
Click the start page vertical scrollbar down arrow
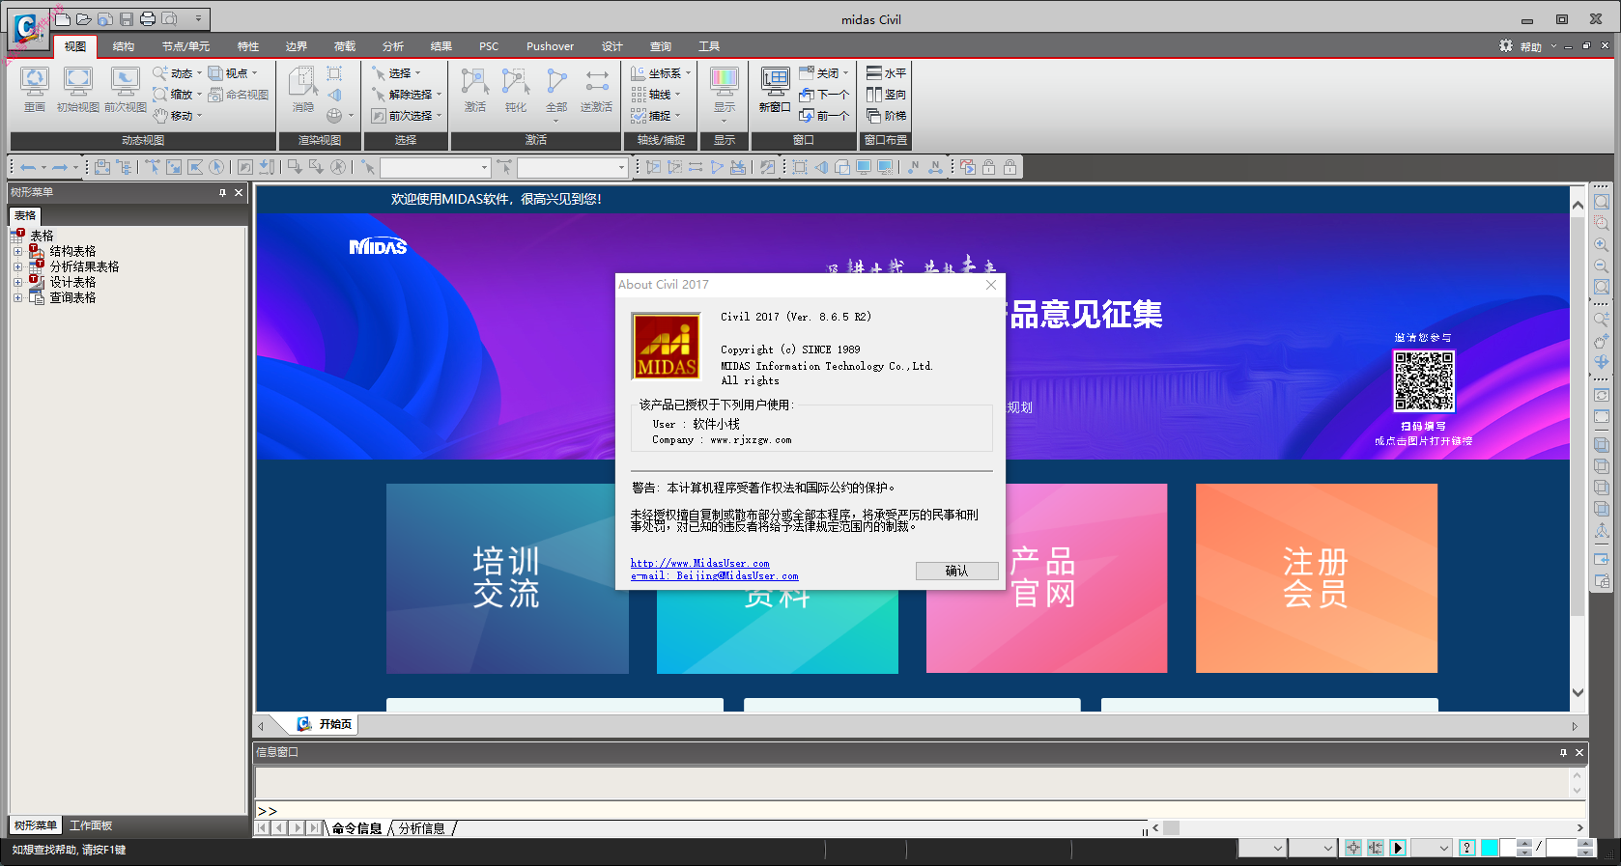1578,692
